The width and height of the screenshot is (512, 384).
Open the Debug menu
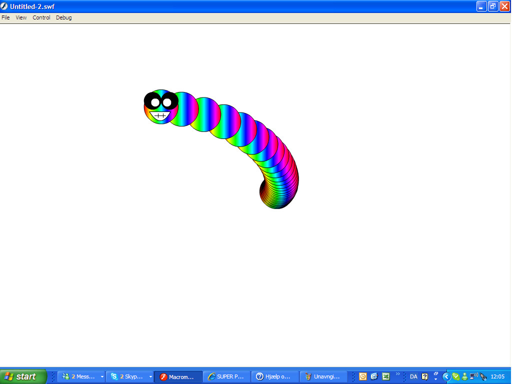click(x=64, y=17)
